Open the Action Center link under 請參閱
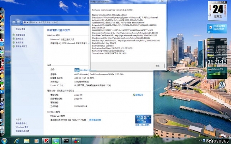 click(21, 123)
